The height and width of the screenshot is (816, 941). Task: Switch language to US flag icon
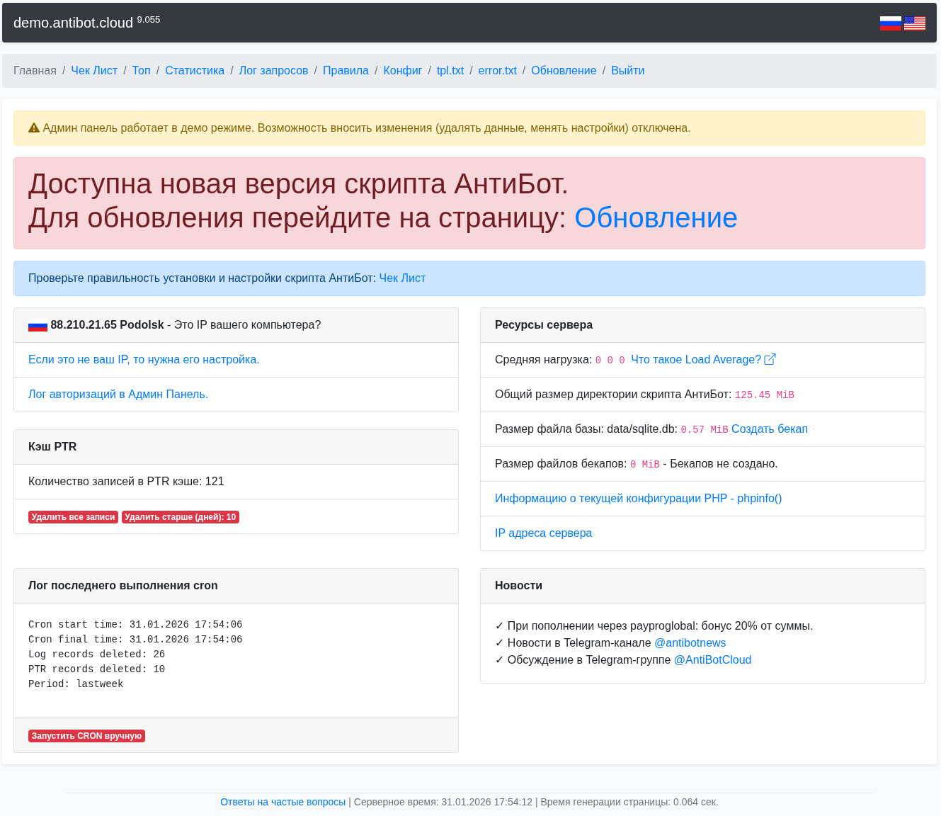coord(915,23)
